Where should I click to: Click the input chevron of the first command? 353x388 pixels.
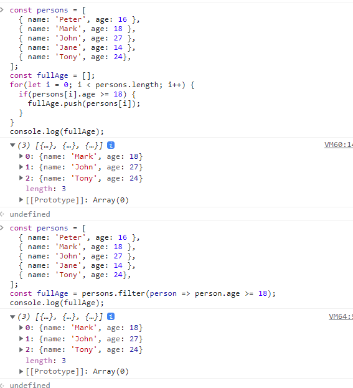click(2, 10)
